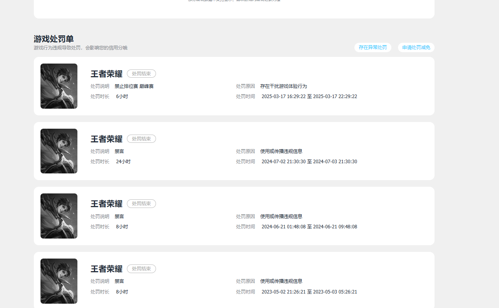Click the 存在异常处罚 button

coord(372,47)
